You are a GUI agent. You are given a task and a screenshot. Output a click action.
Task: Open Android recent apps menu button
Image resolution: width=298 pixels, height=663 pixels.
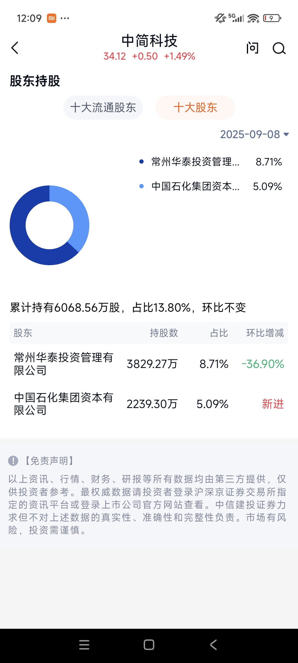pos(84,645)
